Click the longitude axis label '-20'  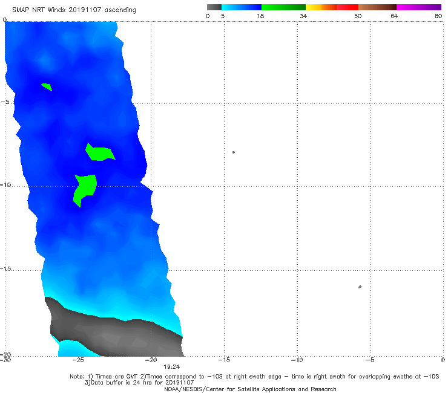pos(151,360)
